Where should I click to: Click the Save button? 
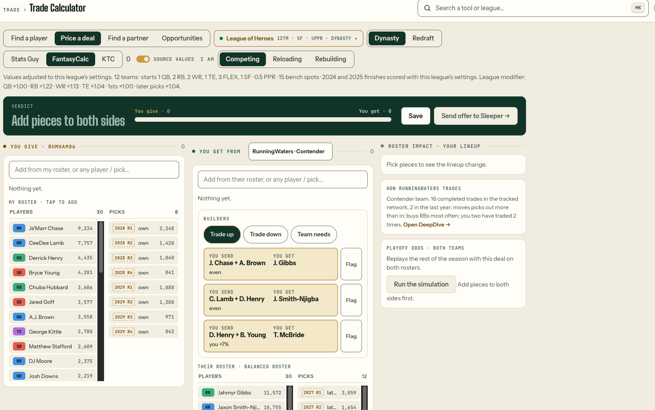pyautogui.click(x=416, y=116)
